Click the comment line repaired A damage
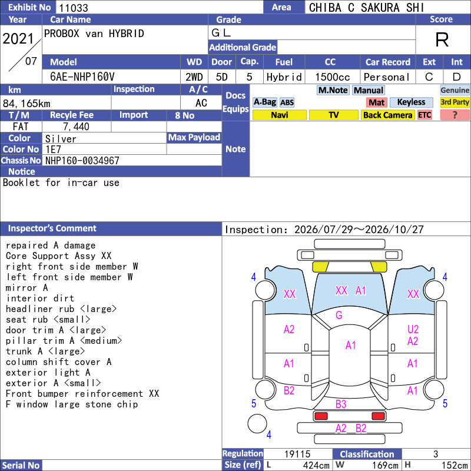 (x=51, y=246)
